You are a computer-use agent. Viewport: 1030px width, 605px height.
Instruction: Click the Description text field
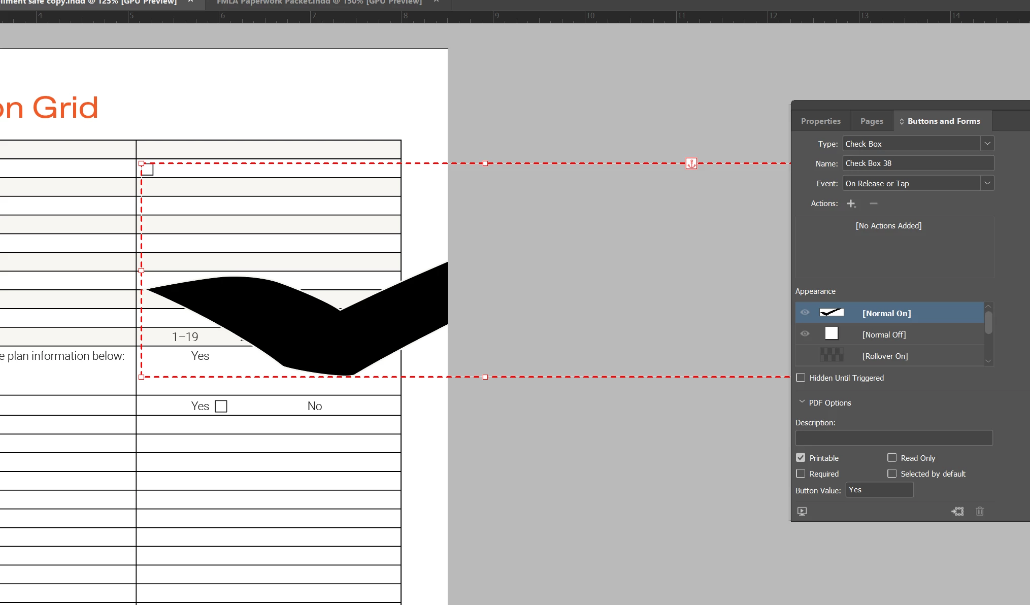point(893,438)
